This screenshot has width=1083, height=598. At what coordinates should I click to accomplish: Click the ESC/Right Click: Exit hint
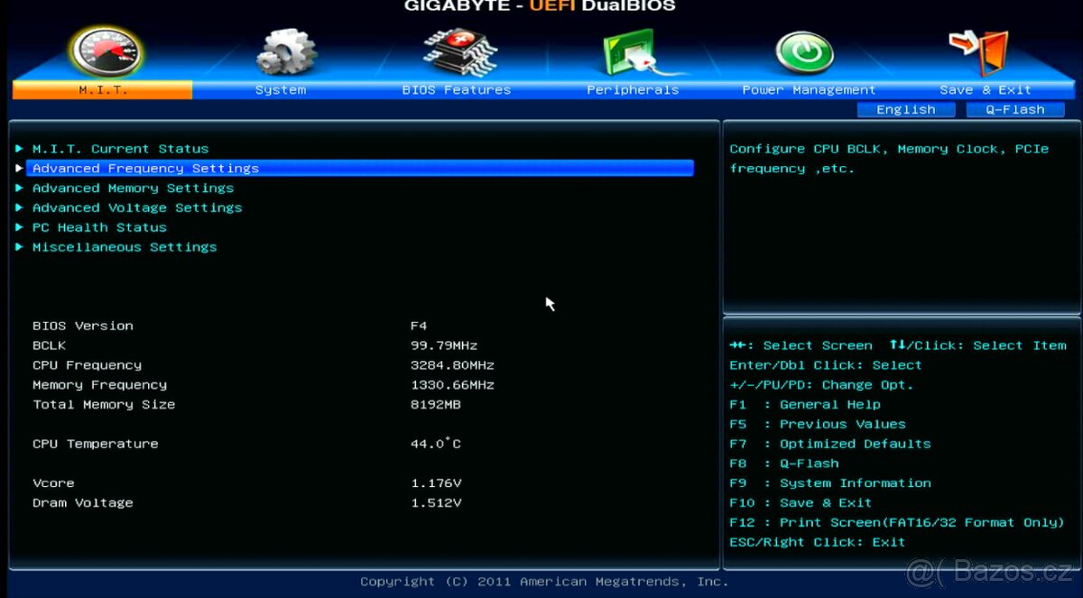click(818, 542)
